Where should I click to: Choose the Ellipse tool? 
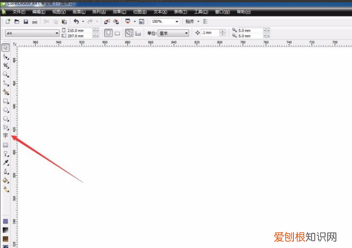click(x=5, y=110)
